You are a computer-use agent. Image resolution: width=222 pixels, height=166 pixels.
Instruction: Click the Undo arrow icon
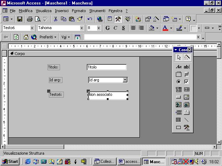click(90, 19)
